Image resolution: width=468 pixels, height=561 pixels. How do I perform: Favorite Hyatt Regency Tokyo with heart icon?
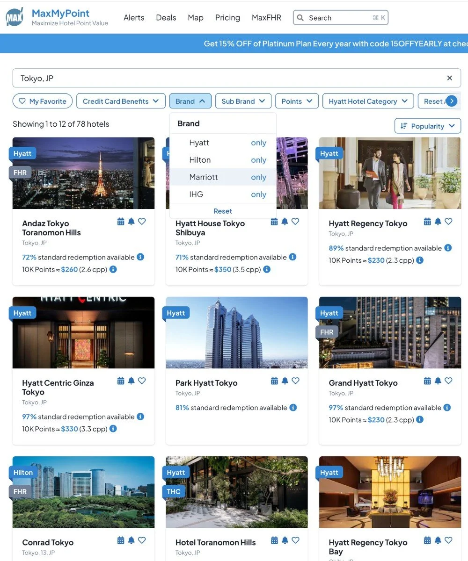[x=448, y=222]
